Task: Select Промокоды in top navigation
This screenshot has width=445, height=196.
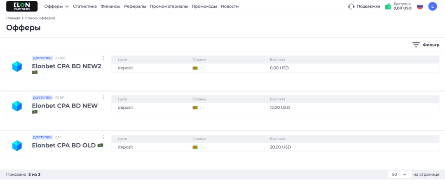Action: pos(204,6)
